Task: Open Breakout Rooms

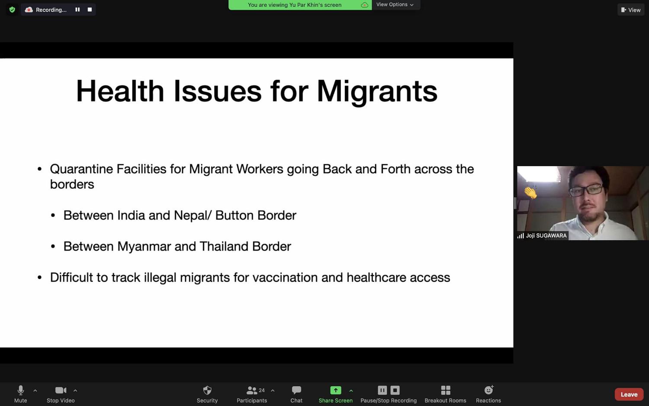Action: (445, 394)
